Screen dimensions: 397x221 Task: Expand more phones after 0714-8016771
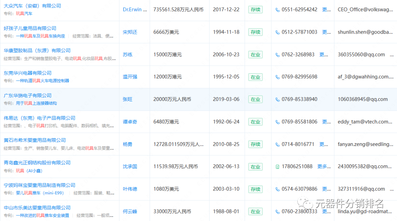(323, 144)
